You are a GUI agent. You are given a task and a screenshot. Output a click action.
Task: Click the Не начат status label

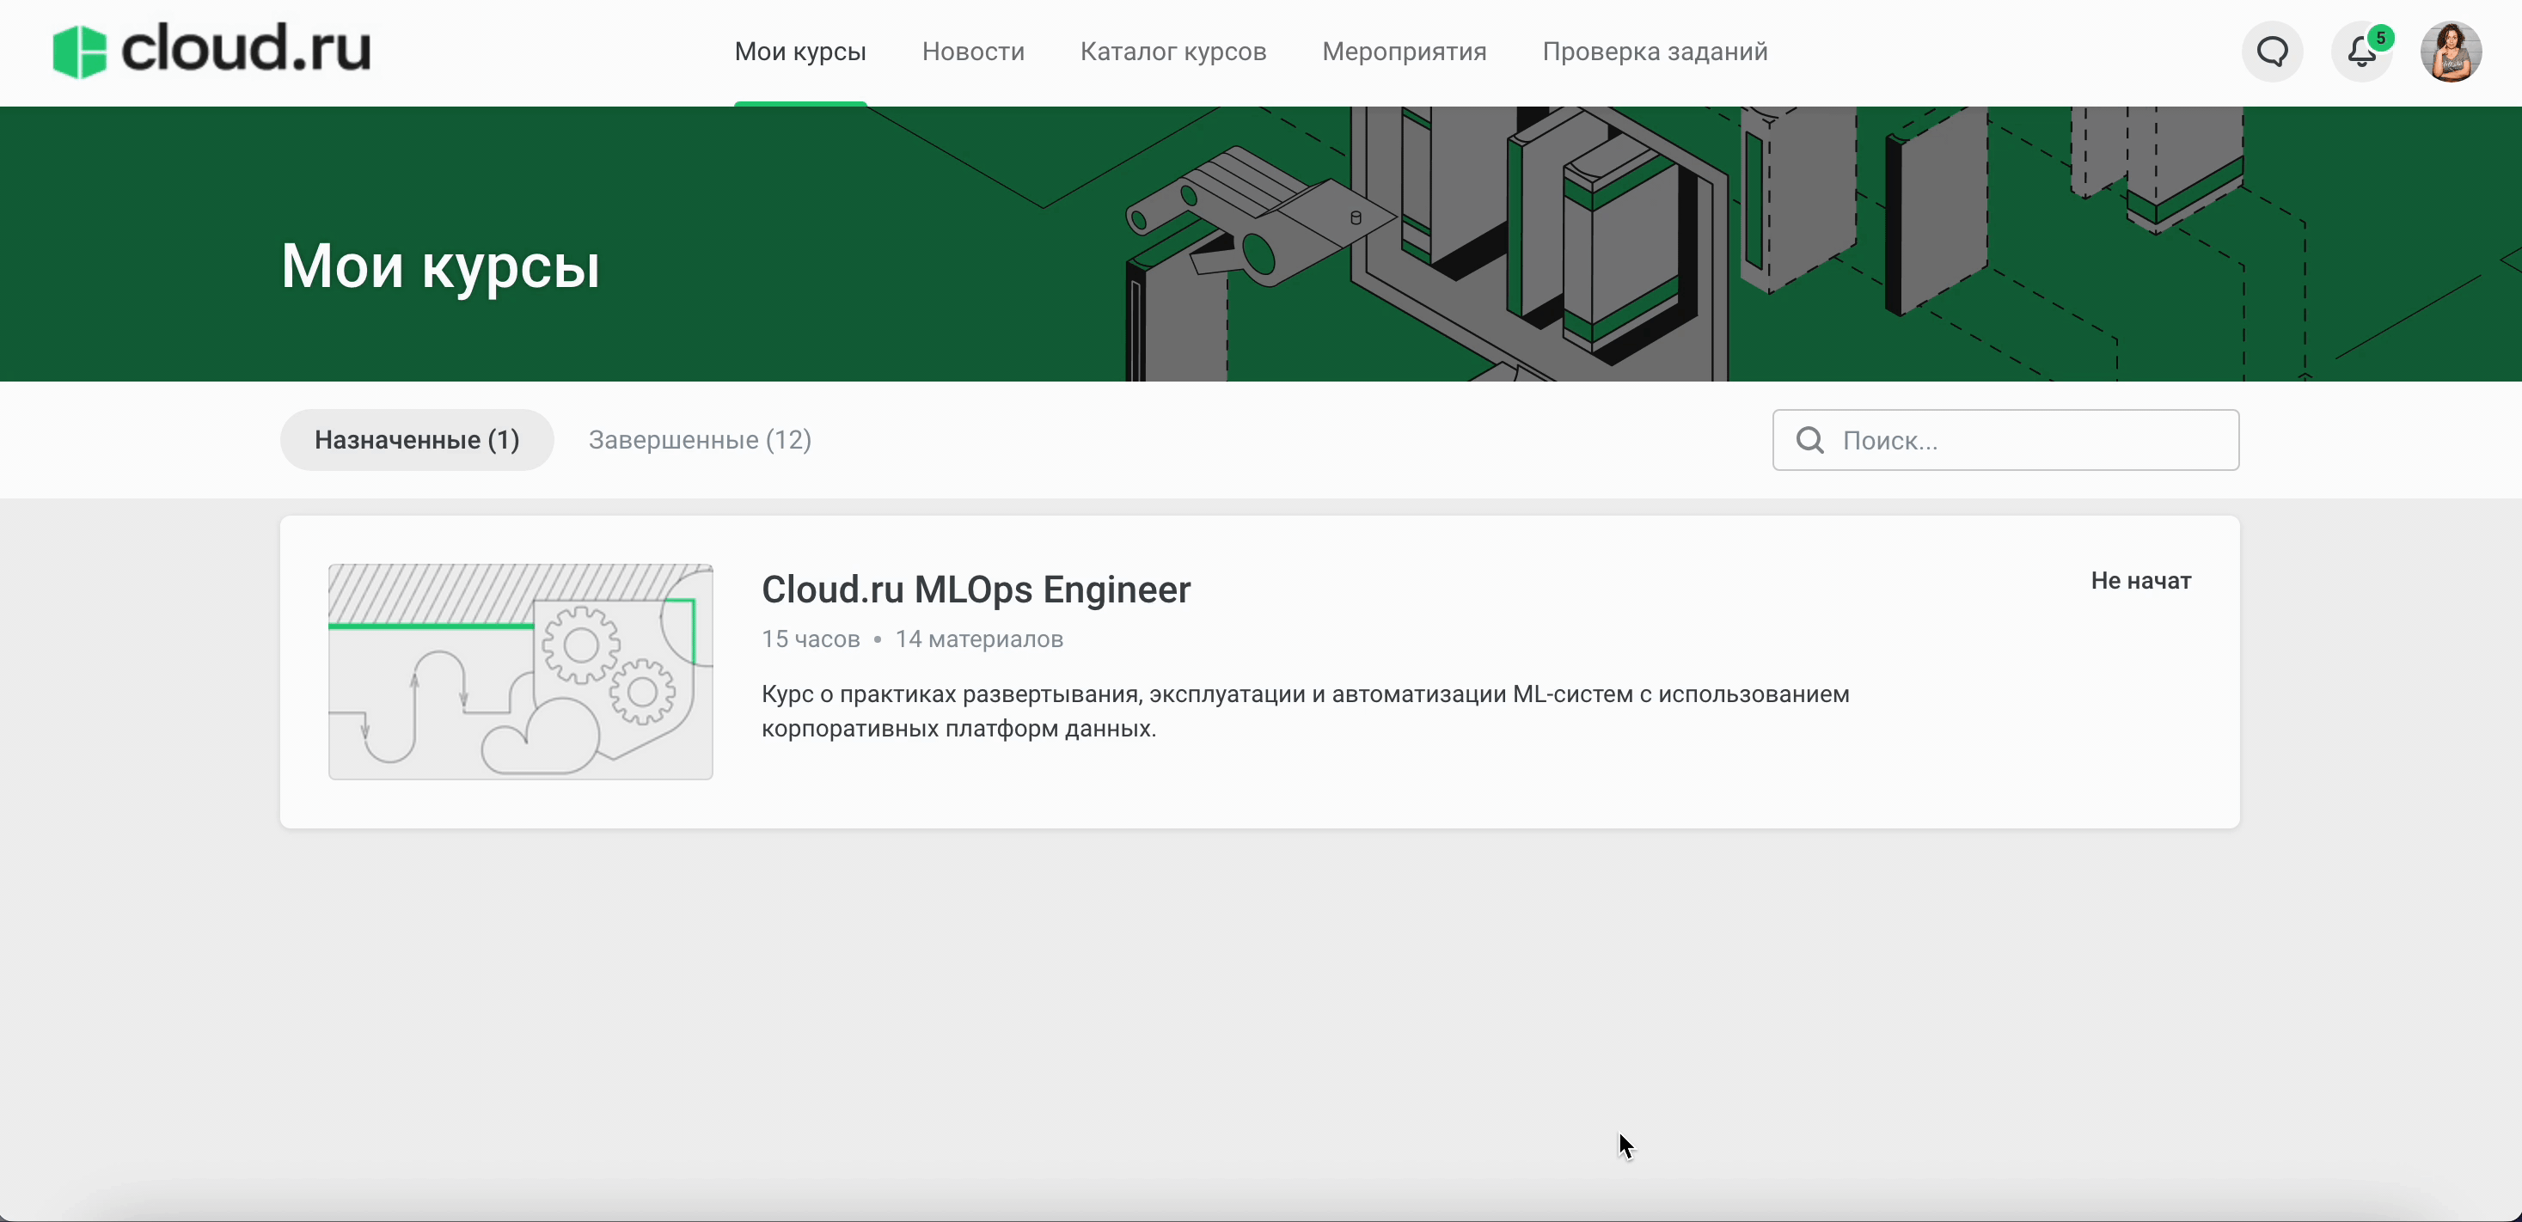2140,581
